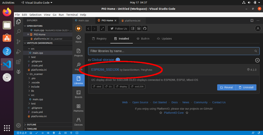Collapse Global storage with chevron-up button
The image size is (263, 135).
pos(257,60)
